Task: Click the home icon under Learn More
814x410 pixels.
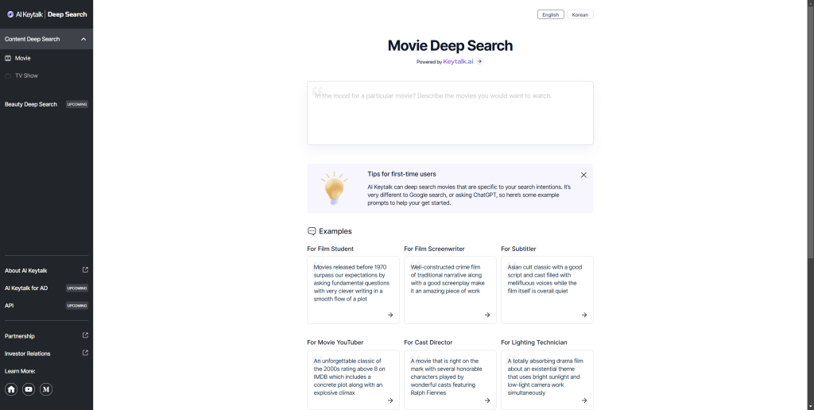Action: pos(11,389)
